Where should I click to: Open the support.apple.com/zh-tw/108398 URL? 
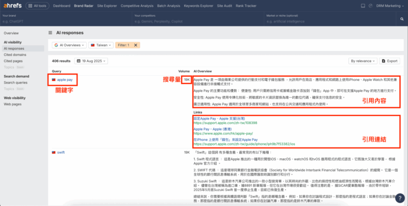click(225, 123)
